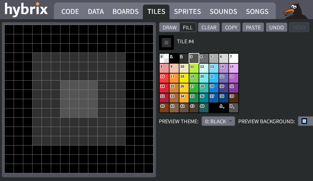Open the SOUNDS tab
Image resolution: width=313 pixels, height=181 pixels.
pyautogui.click(x=223, y=11)
